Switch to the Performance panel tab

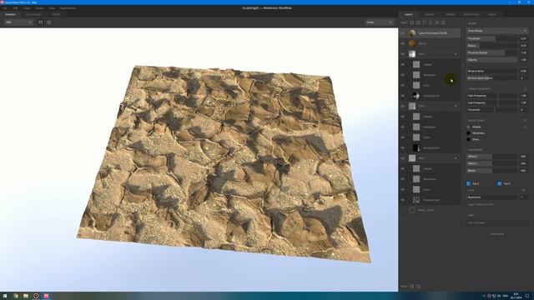[471, 15]
